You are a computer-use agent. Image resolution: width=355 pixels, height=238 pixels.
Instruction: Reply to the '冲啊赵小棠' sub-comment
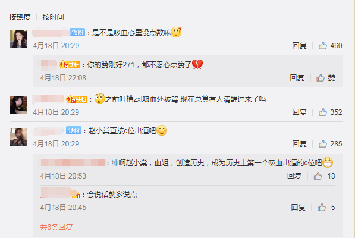(x=294, y=176)
